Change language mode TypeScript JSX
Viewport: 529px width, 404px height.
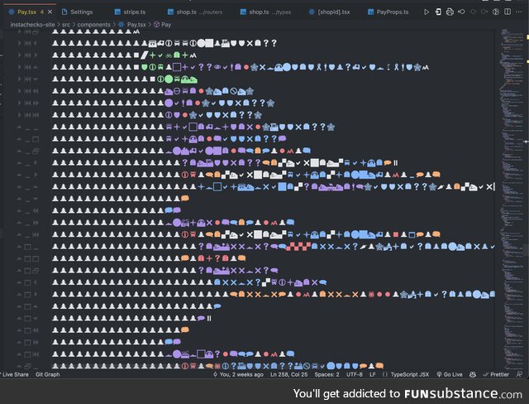(x=410, y=374)
